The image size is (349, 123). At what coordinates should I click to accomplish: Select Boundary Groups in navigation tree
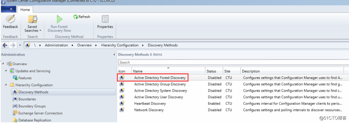pos(32,106)
